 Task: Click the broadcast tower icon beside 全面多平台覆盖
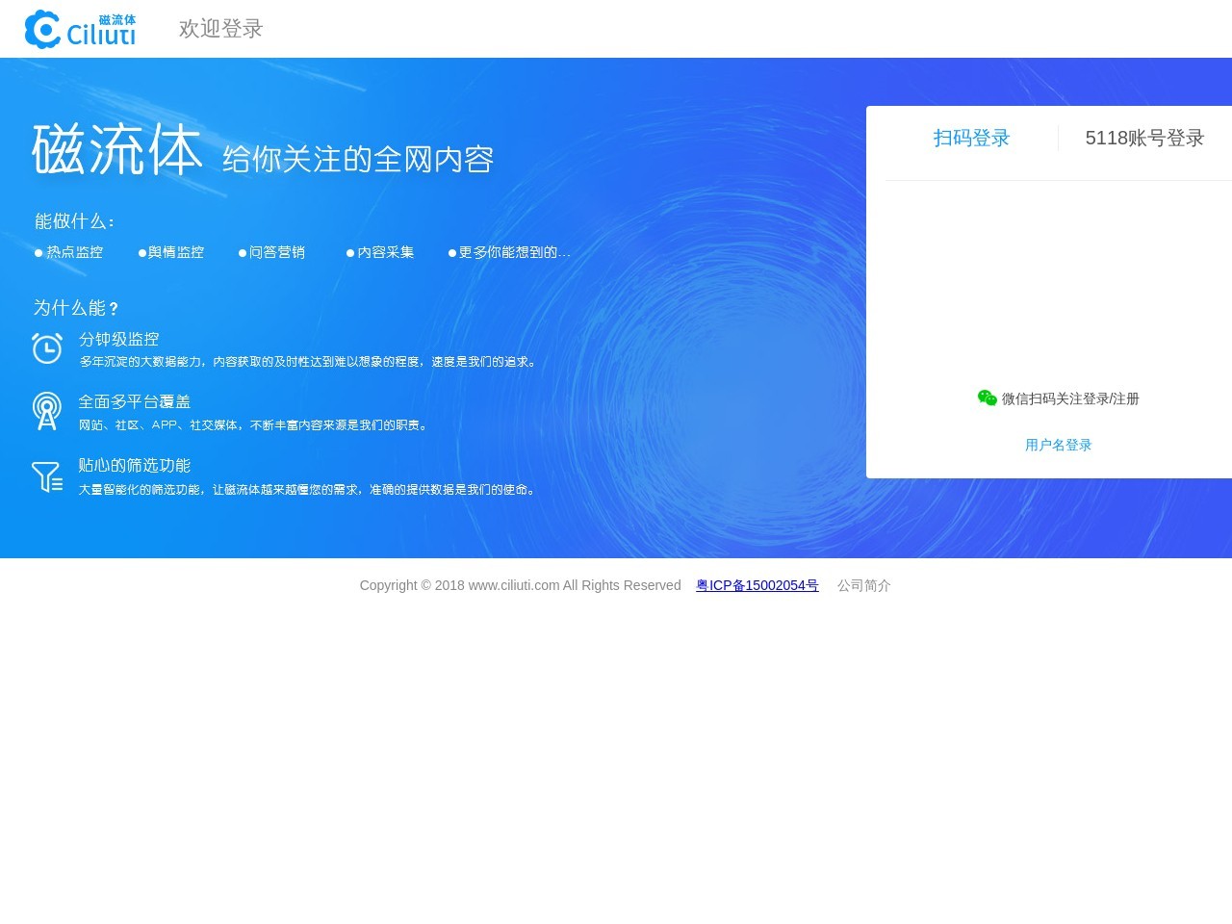(x=47, y=411)
